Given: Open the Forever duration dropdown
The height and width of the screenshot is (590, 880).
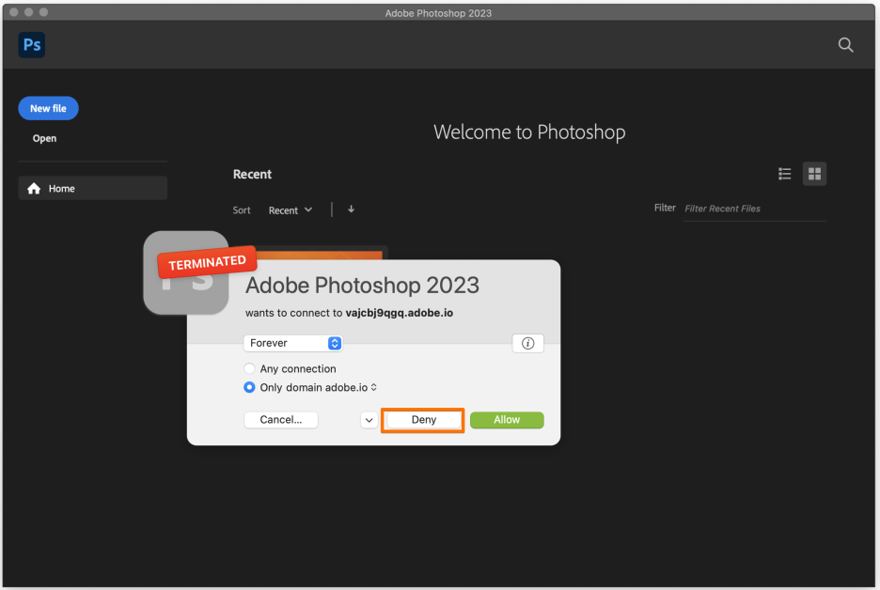Looking at the screenshot, I should pyautogui.click(x=293, y=343).
